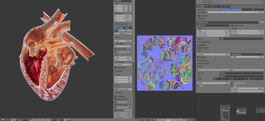This screenshot has width=265, height=121.
Task: Select color depth 16
Action: pos(253,10)
